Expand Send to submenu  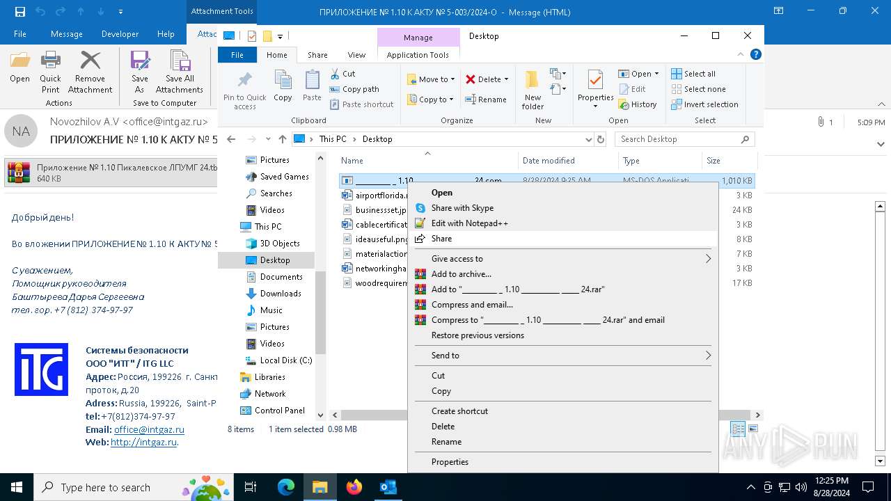563,356
